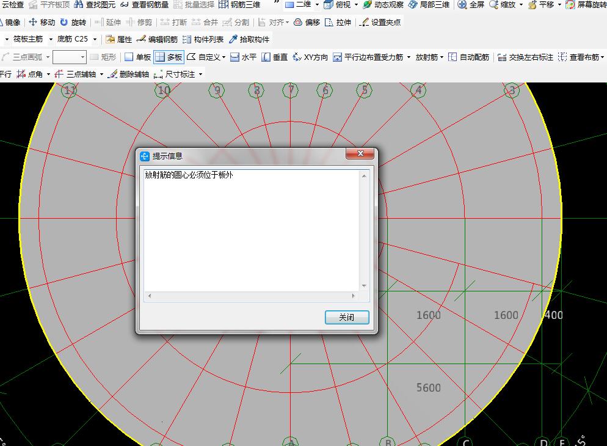This screenshot has height=446, width=607.
Task: Select the 平移 pan hand tool
Action: (541, 4)
